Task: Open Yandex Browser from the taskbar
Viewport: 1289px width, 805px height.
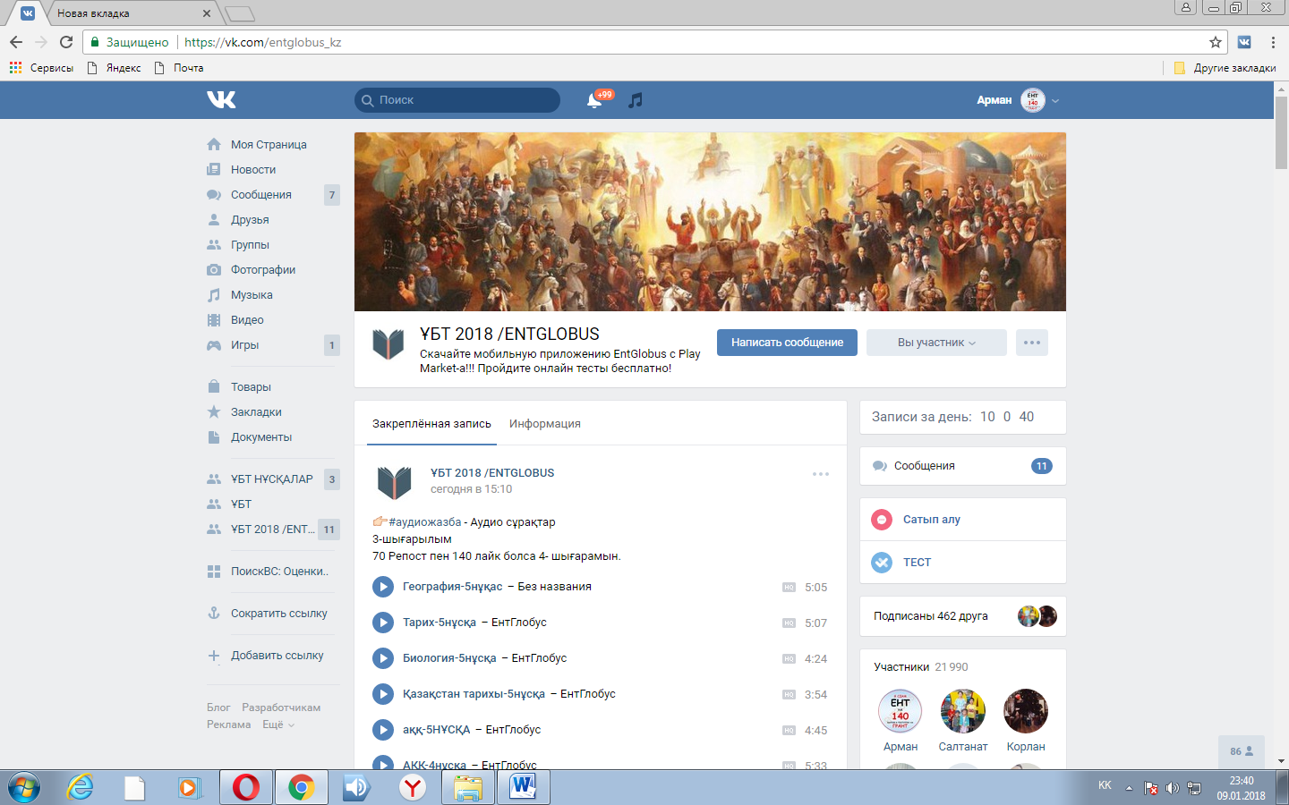Action: (x=412, y=787)
